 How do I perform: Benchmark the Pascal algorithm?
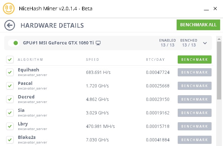(x=194, y=86)
